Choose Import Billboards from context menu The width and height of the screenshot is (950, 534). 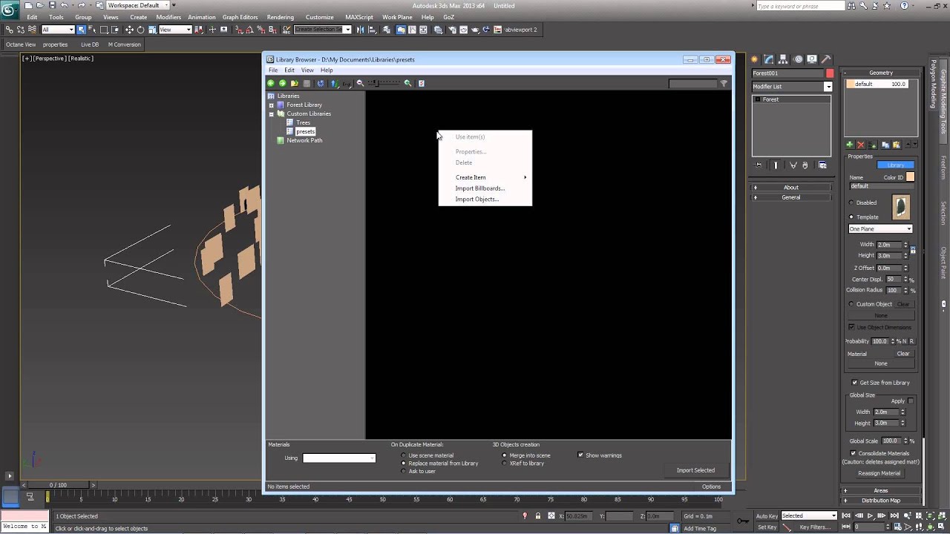(485, 188)
